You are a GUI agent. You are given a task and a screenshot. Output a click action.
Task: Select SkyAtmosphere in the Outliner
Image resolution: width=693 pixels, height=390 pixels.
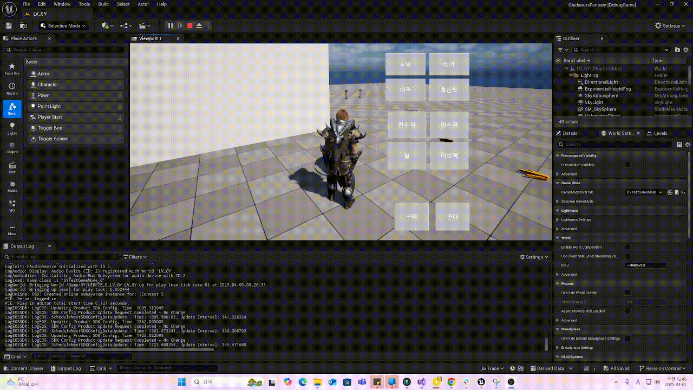click(x=601, y=95)
